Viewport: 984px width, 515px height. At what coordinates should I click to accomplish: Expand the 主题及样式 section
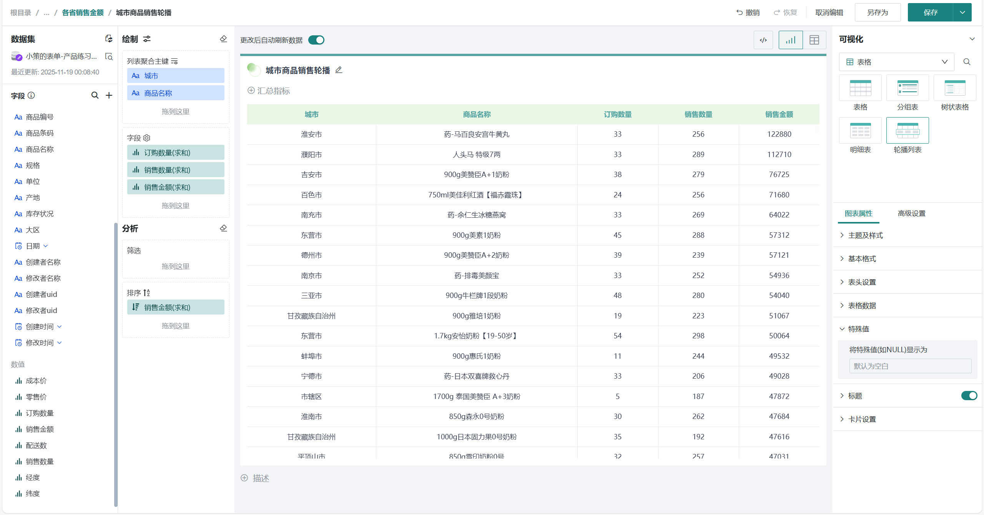tap(865, 235)
